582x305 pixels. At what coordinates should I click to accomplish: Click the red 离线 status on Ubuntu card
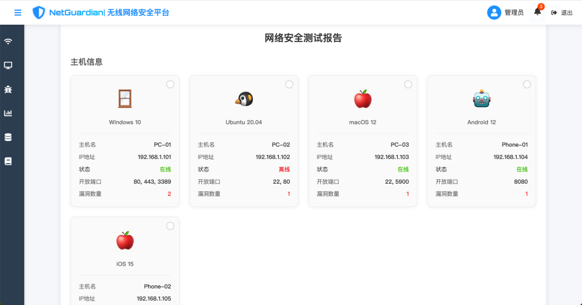tap(284, 169)
